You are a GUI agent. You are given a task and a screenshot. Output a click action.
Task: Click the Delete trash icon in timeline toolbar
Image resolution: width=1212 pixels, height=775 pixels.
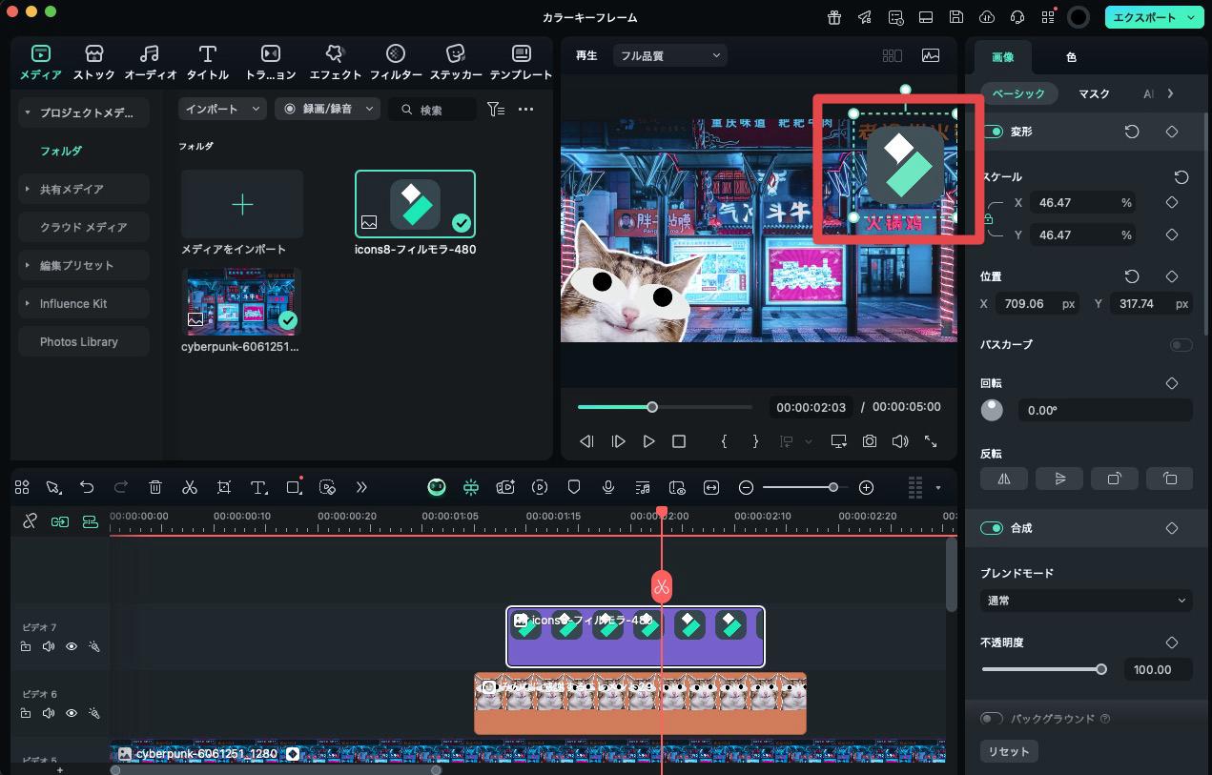click(x=155, y=487)
